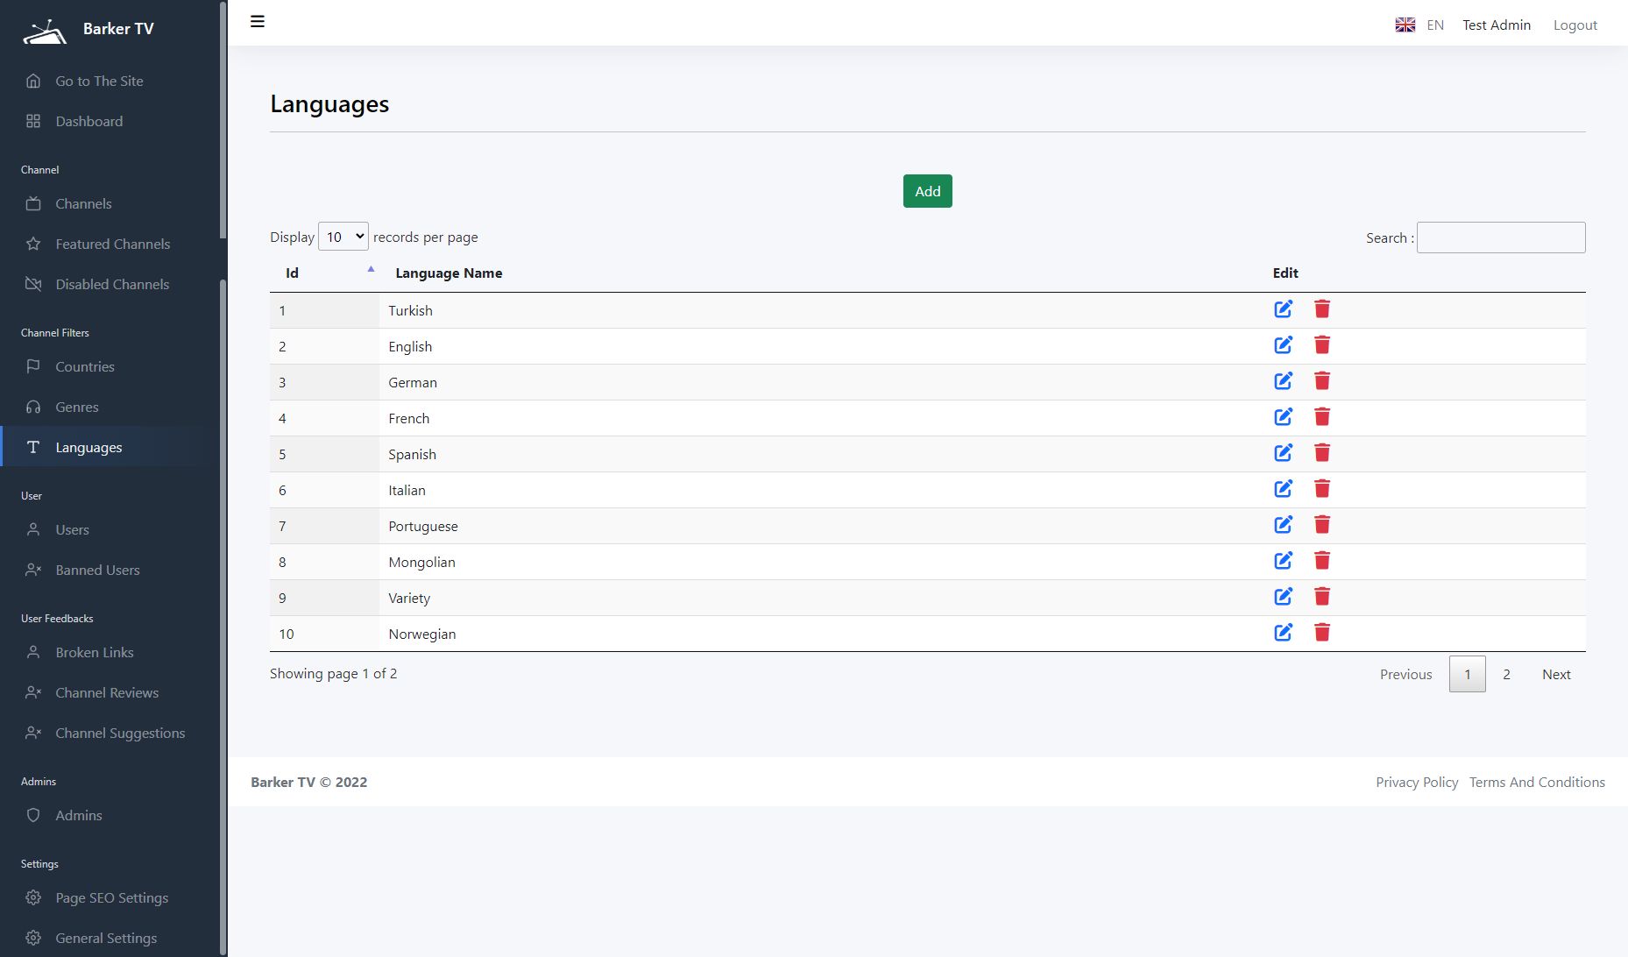Open the records per page dropdown
1628x957 pixels.
(x=343, y=237)
